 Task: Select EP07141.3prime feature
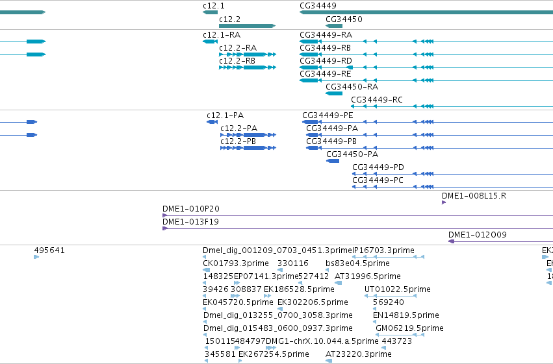pyautogui.click(x=237, y=283)
